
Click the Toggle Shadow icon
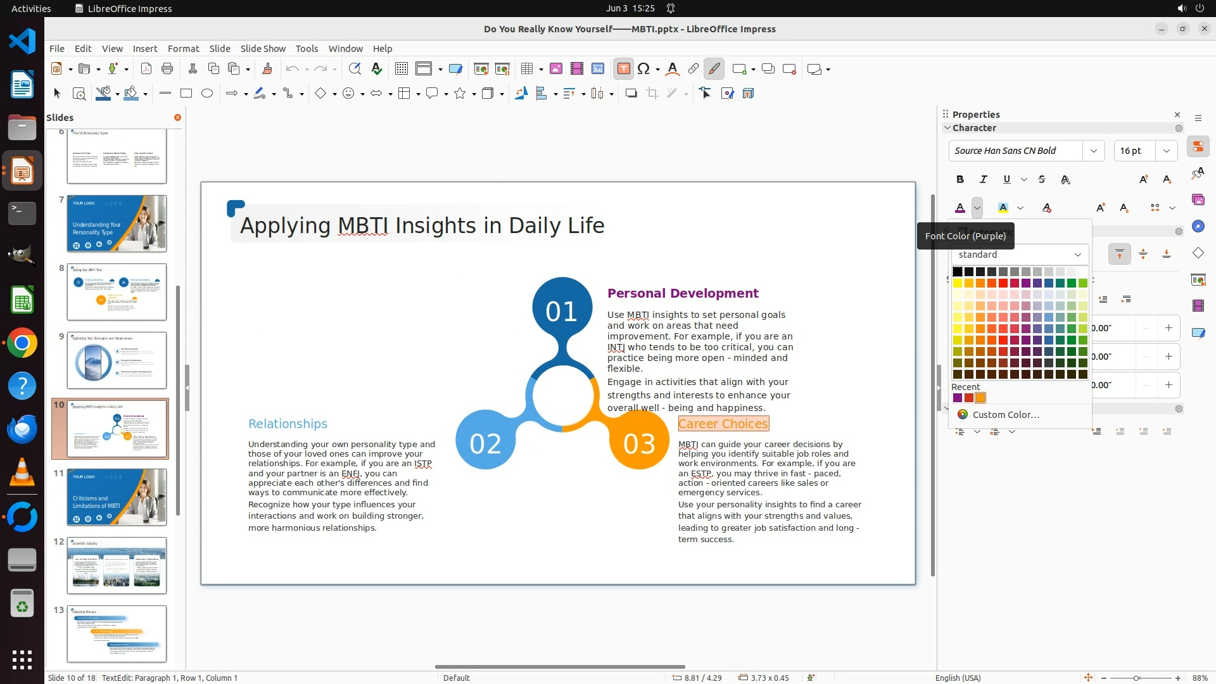click(631, 94)
